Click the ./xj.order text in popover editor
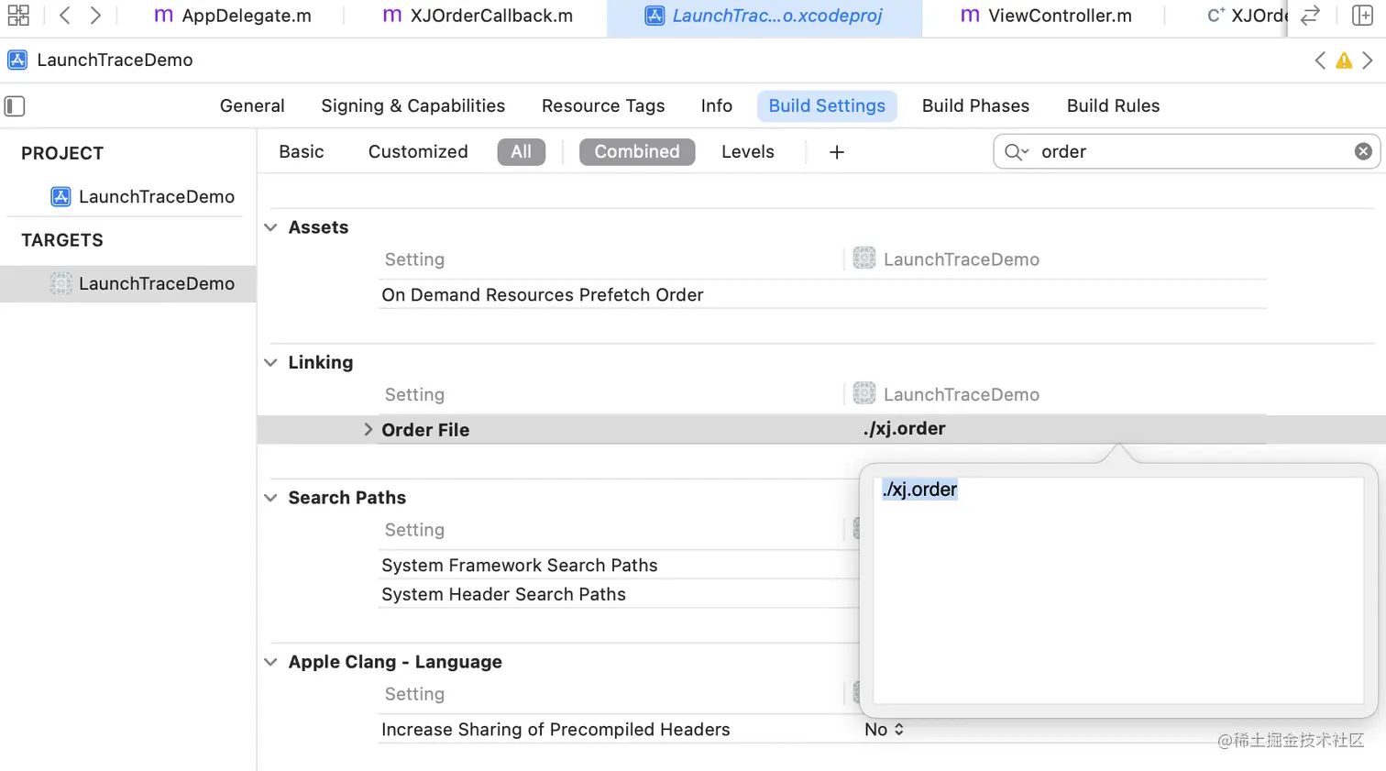Image resolution: width=1386 pixels, height=771 pixels. pos(919,490)
